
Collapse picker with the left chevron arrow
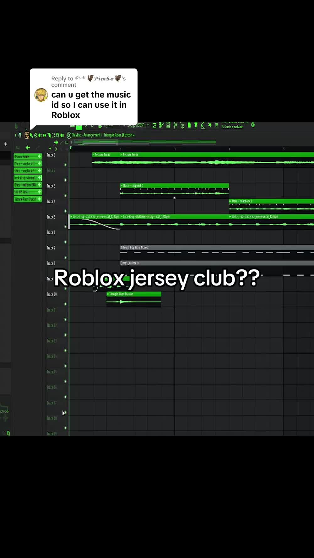pyautogui.click(x=72, y=142)
